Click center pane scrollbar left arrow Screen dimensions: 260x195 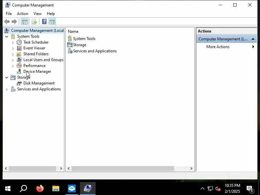[69, 168]
